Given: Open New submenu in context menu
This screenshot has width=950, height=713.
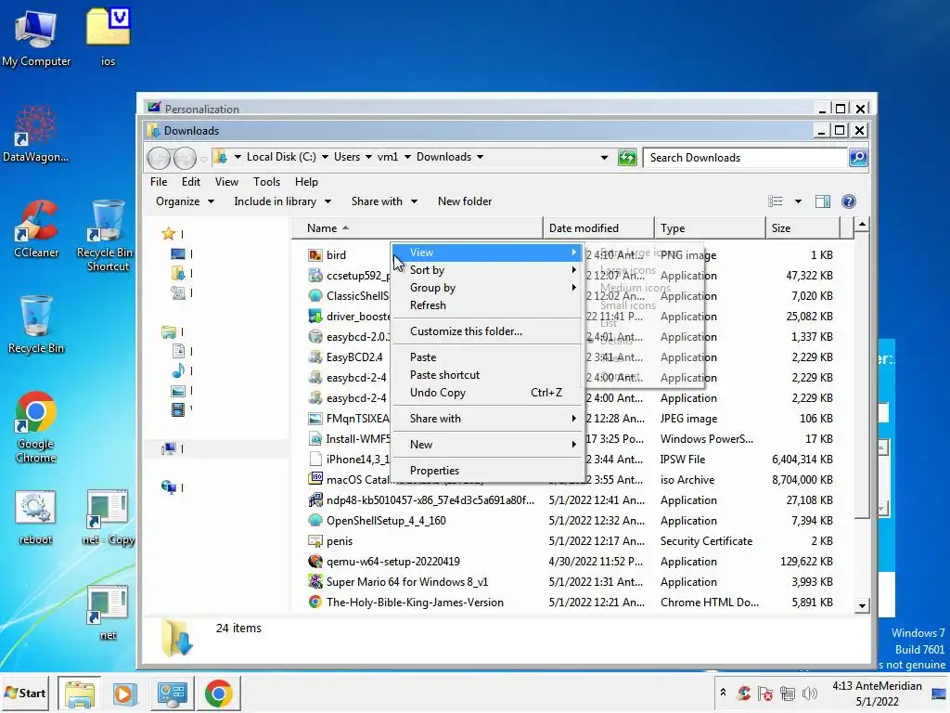Looking at the screenshot, I should 488,445.
